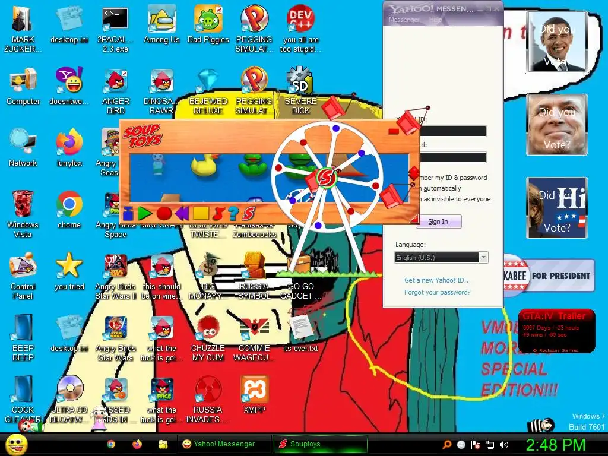Click the FOR PRESIDENT sidebar gadget

549,275
